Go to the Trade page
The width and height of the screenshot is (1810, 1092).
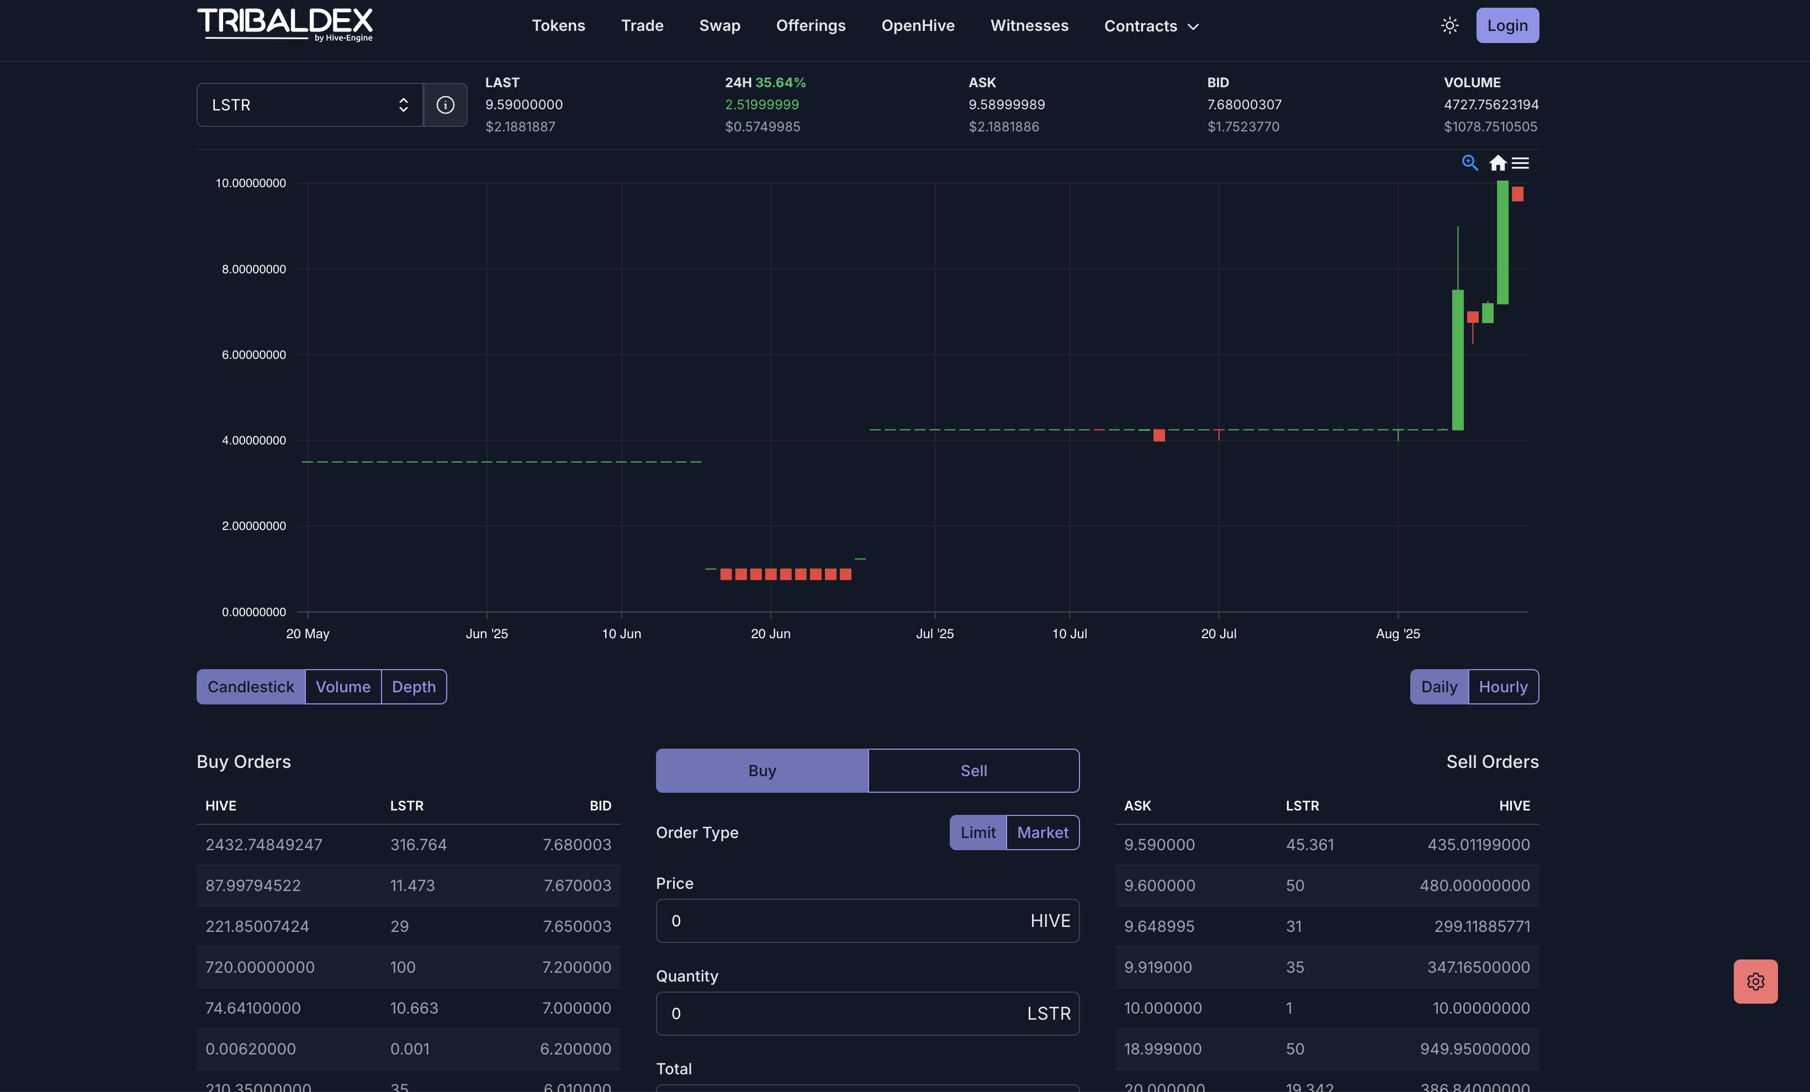click(642, 26)
